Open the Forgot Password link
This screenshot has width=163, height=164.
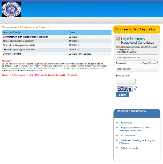tap(150, 63)
